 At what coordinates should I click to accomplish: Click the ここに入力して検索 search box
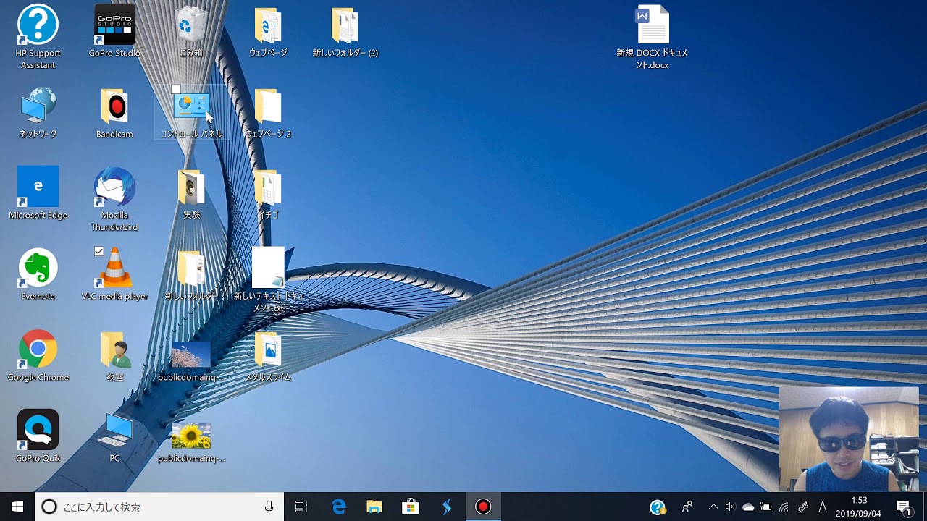click(x=158, y=507)
